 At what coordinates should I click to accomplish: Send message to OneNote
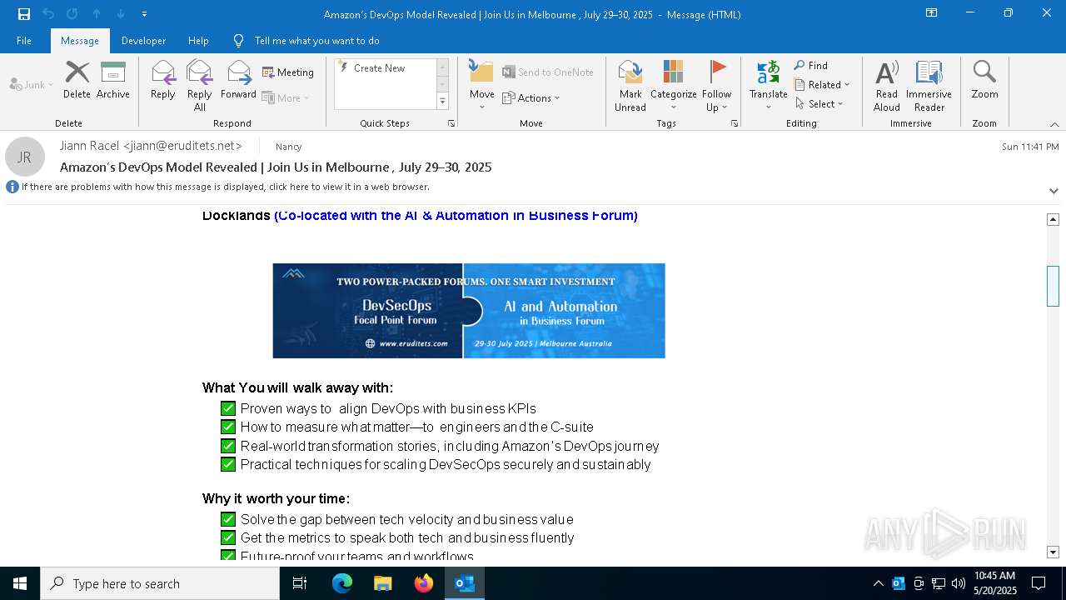pyautogui.click(x=548, y=72)
